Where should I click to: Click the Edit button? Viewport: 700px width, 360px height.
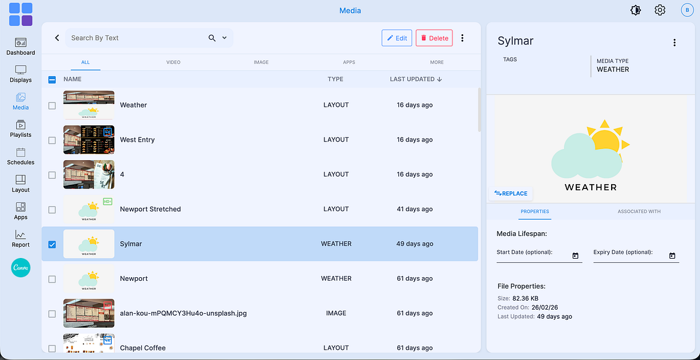pos(397,38)
